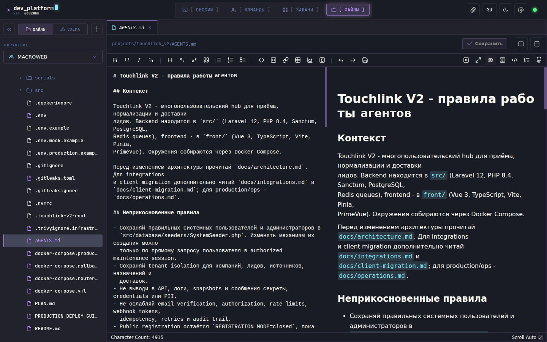Redo the last edit
The width and height of the screenshot is (547, 342).
pos(353,60)
